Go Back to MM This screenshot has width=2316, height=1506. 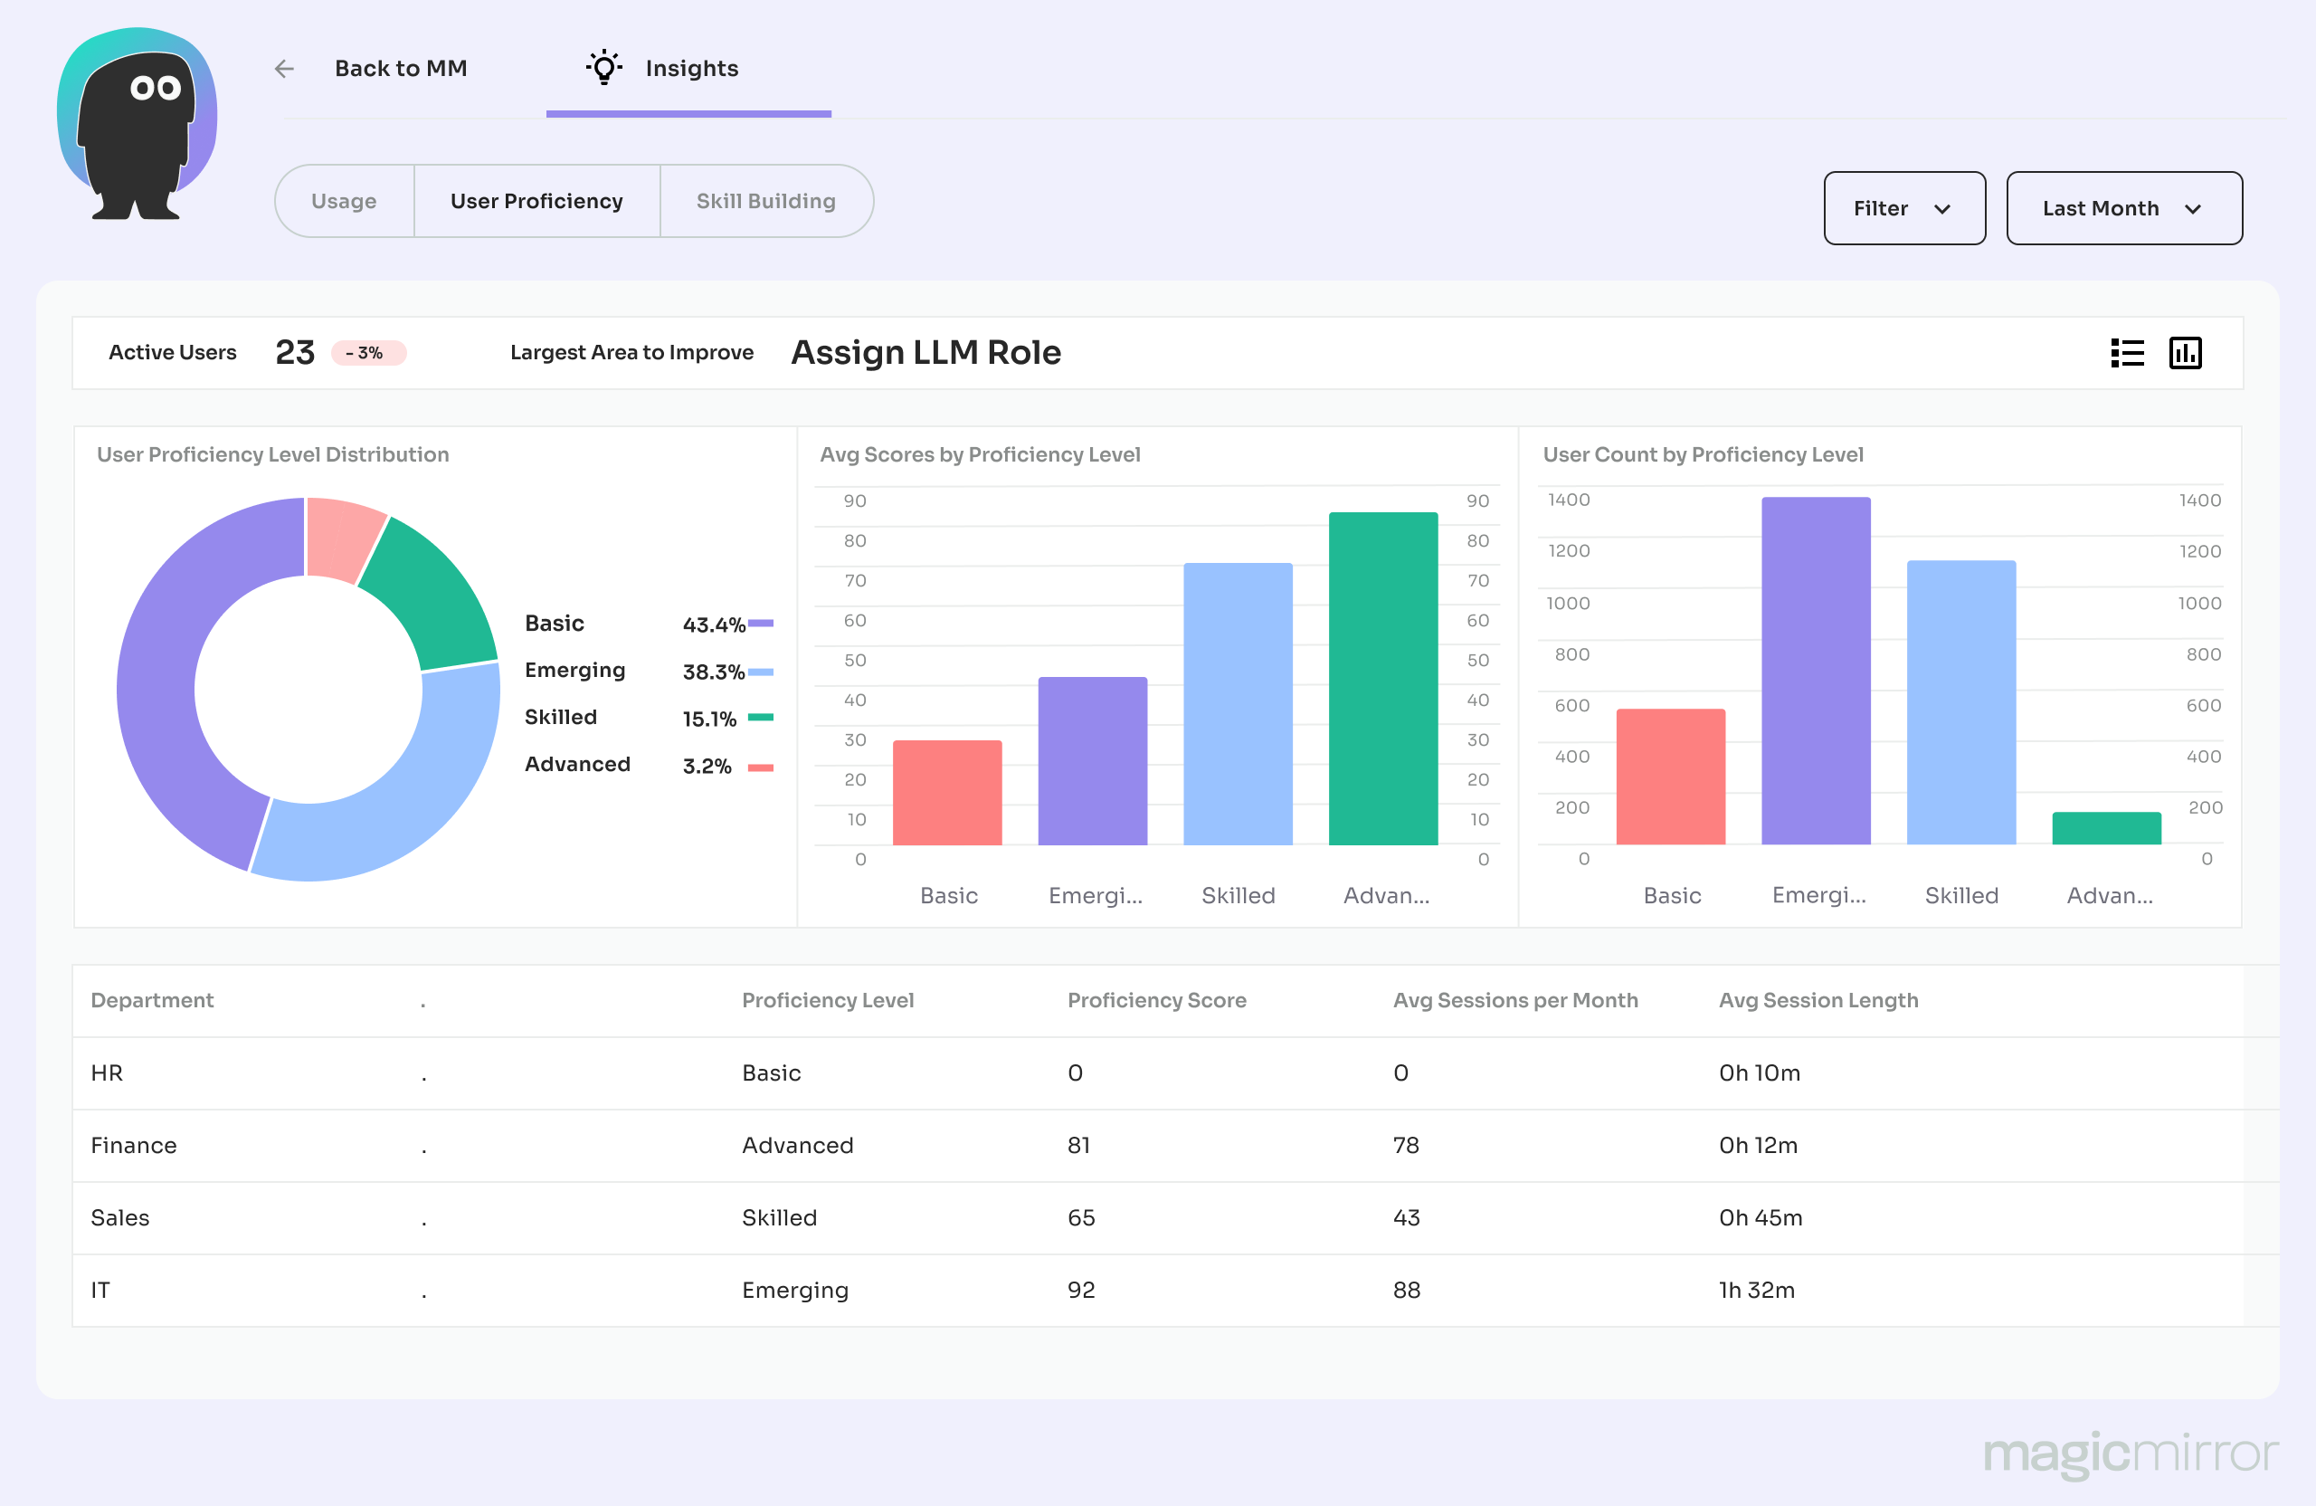pyautogui.click(x=401, y=68)
